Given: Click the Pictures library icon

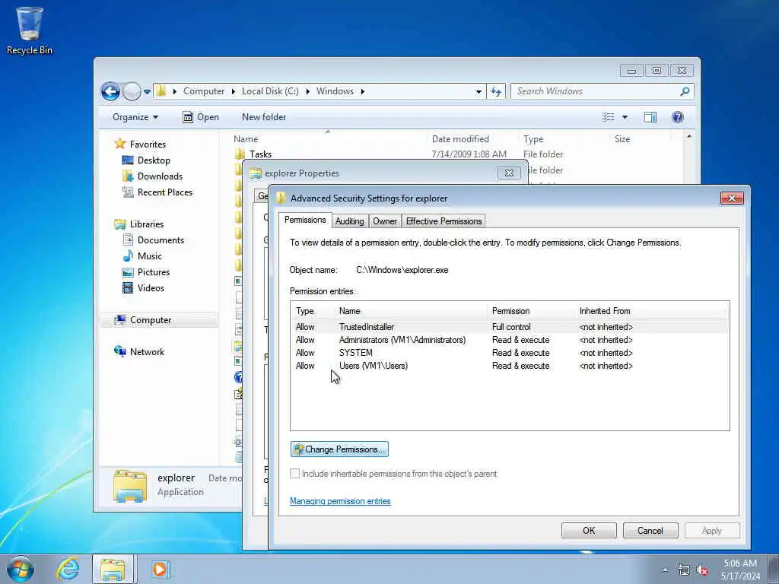Looking at the screenshot, I should click(128, 272).
